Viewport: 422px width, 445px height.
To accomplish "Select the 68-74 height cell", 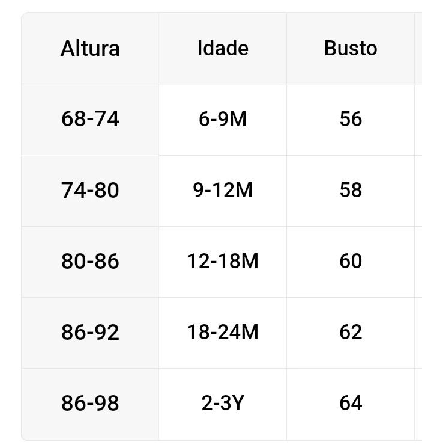I will [90, 119].
